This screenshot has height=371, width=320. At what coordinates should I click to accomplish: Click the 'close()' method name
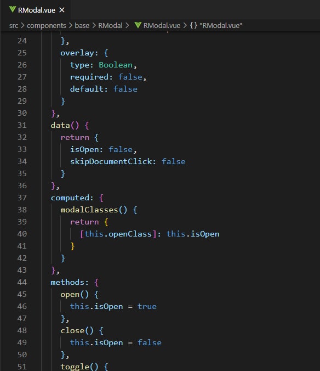tap(77, 330)
